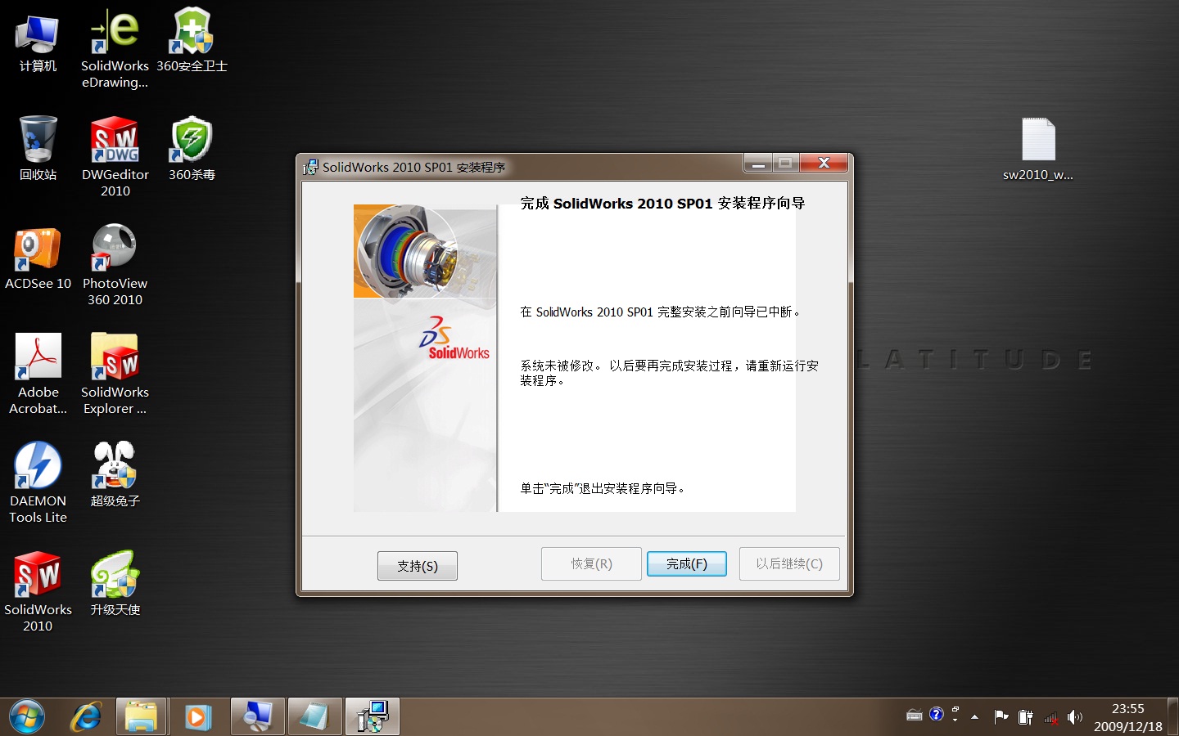Open Action Center flag tray icon
Image resolution: width=1179 pixels, height=736 pixels.
[1001, 717]
